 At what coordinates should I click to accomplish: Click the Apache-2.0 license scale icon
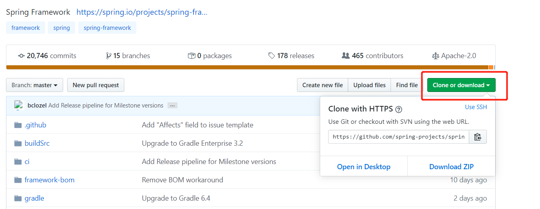click(435, 56)
